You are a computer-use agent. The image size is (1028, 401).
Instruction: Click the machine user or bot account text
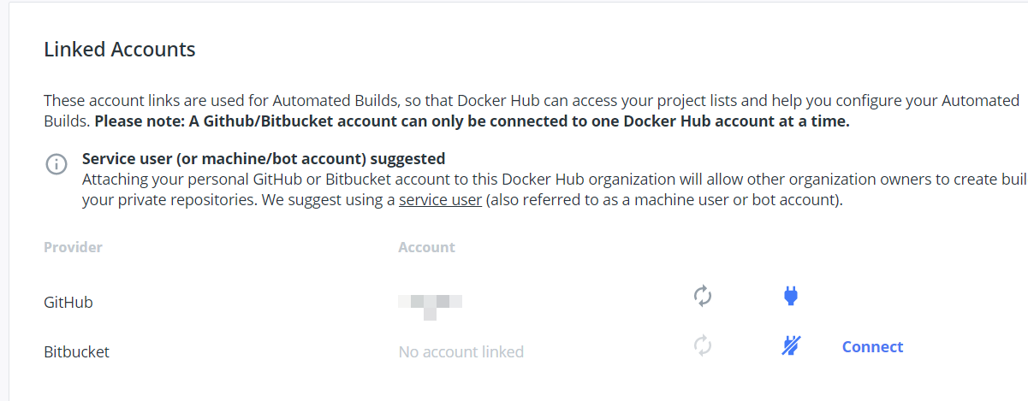[x=736, y=200]
